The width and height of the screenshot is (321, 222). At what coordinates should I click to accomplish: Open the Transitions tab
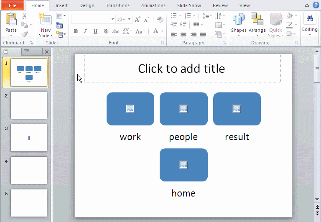pos(118,5)
